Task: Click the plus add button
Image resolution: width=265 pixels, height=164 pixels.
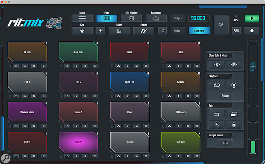Action: (100, 31)
